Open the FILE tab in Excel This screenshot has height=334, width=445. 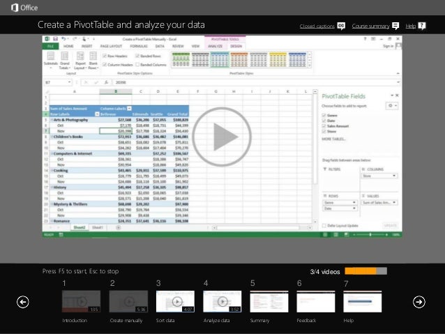pyautogui.click(x=50, y=46)
